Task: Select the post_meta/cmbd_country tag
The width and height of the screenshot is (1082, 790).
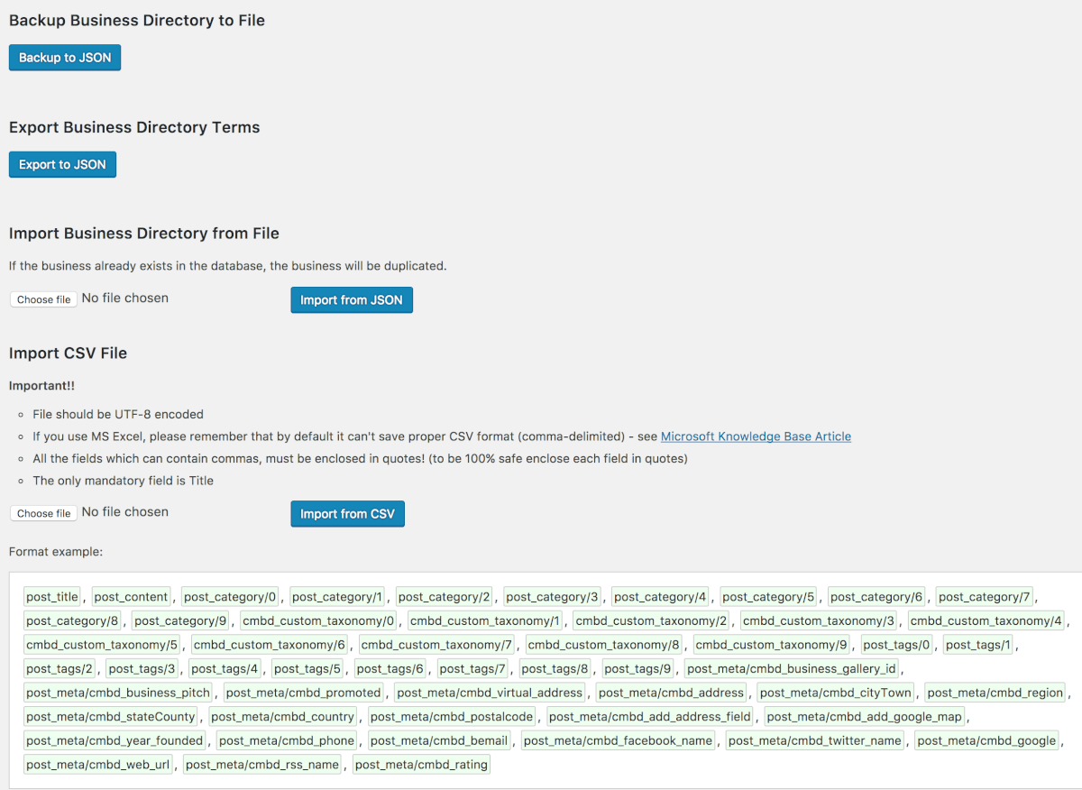Action: point(283,717)
